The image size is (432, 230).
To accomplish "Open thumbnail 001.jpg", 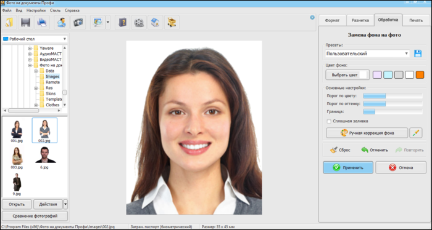I will [17, 131].
